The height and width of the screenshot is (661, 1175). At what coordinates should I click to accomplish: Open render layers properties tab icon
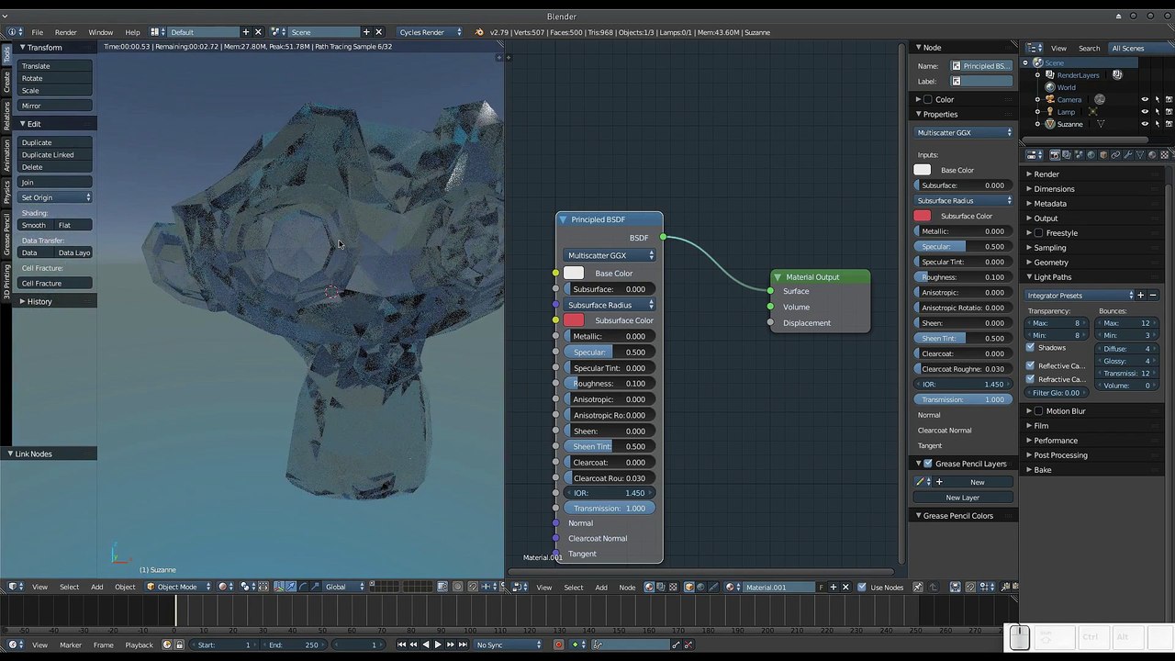1067,155
